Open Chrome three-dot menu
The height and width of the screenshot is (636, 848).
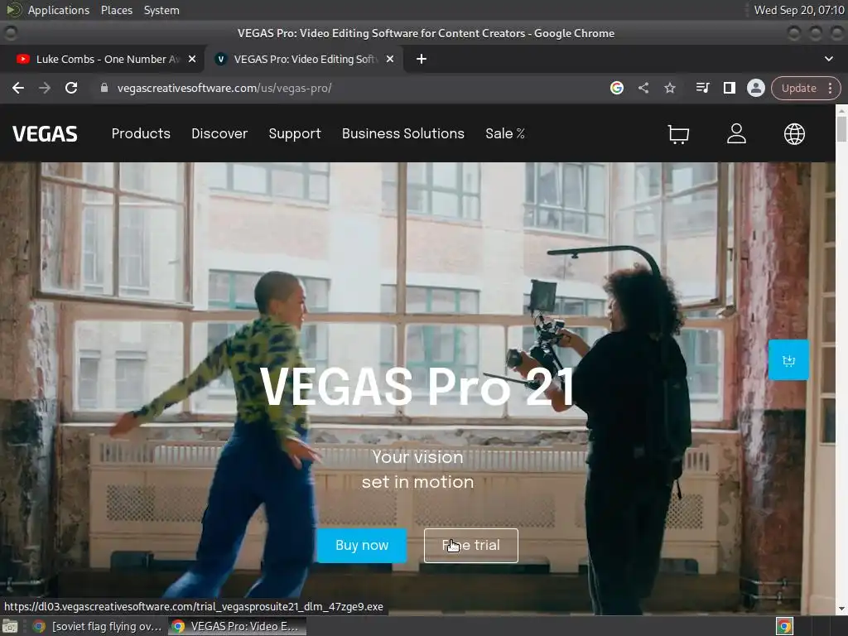(830, 88)
